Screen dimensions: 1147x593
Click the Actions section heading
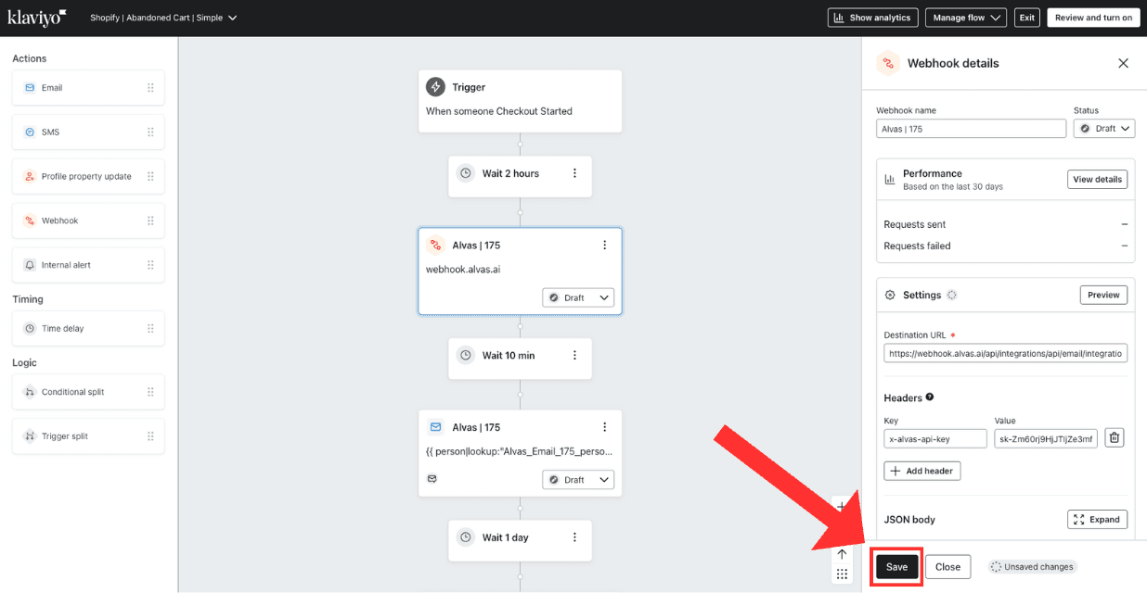[x=30, y=58]
